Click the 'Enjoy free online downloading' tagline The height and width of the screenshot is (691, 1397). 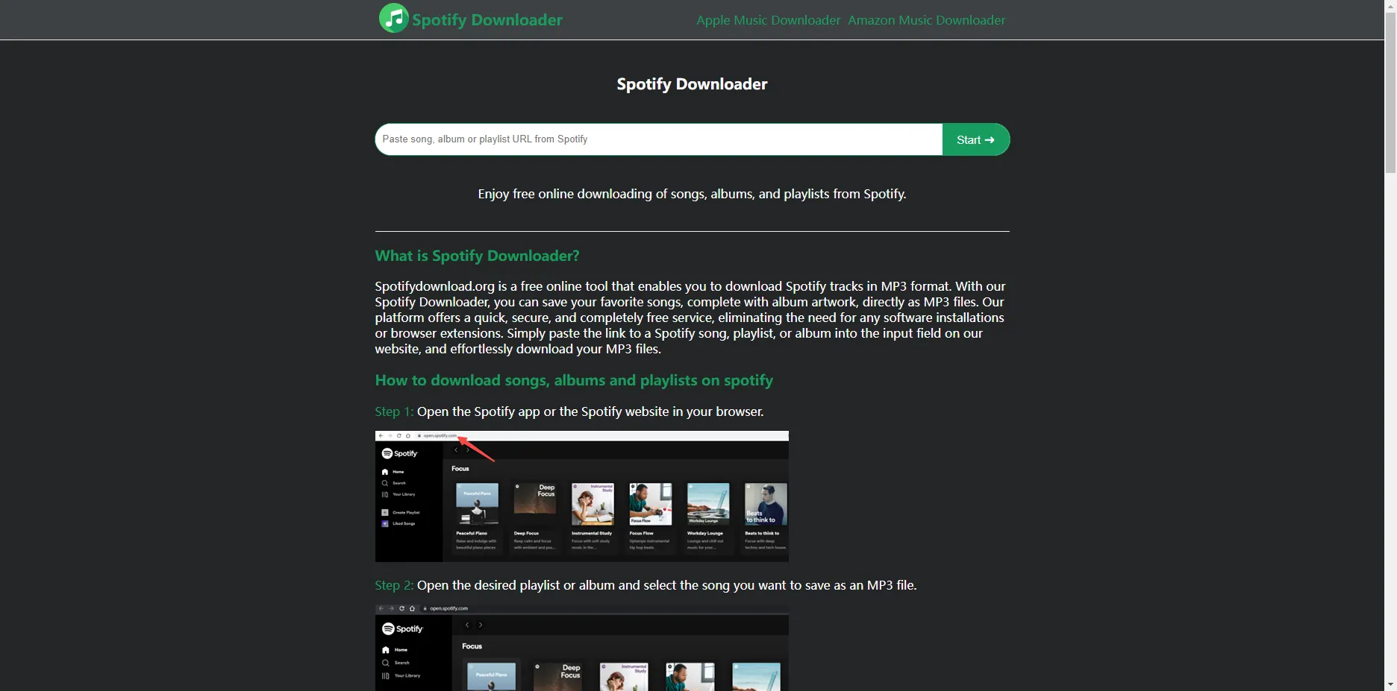tap(692, 194)
